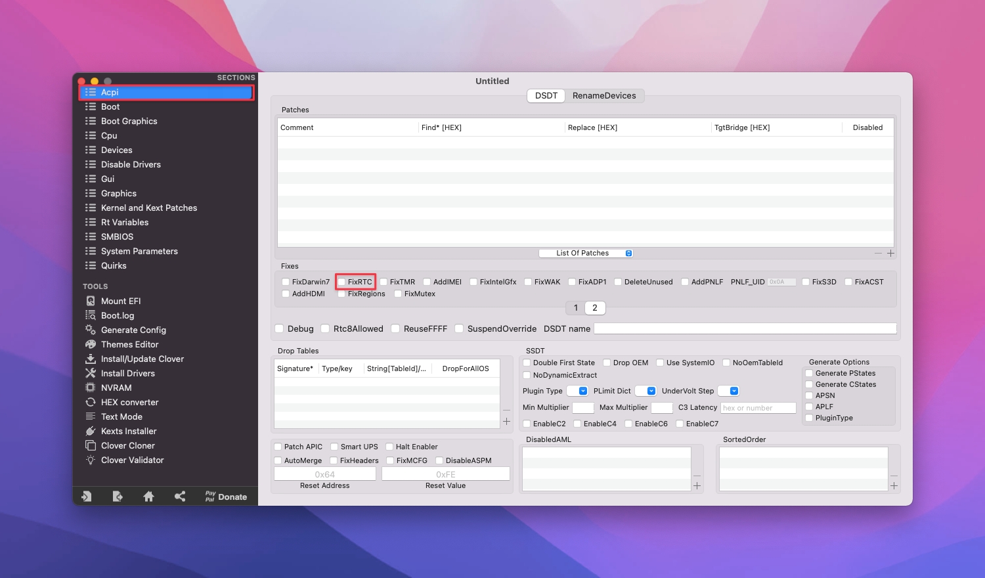Check the Generate PStates option
This screenshot has width=985, height=578.
tap(810, 373)
